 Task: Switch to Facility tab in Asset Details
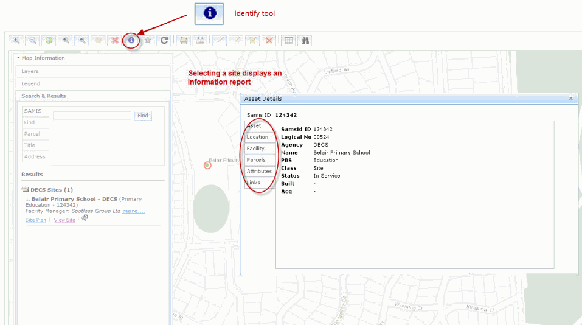[x=260, y=149]
